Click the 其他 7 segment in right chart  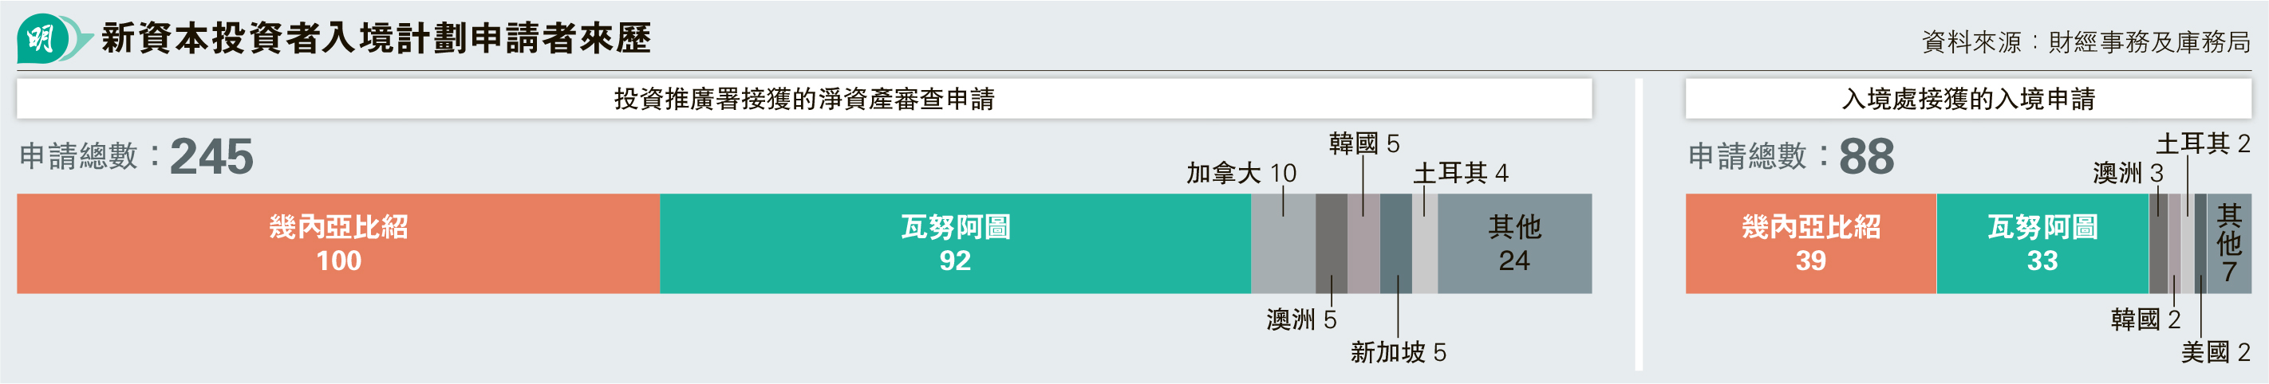tap(2228, 244)
